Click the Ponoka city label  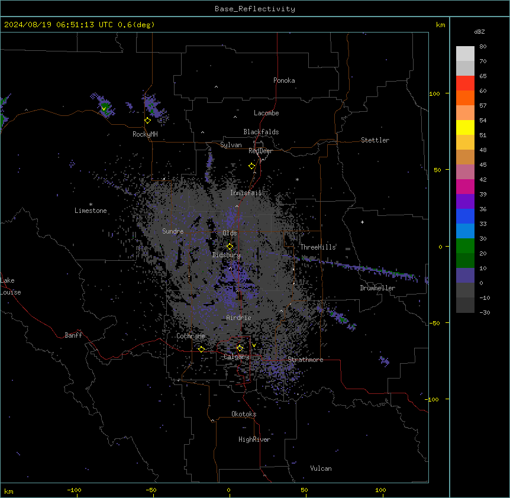[x=284, y=80]
